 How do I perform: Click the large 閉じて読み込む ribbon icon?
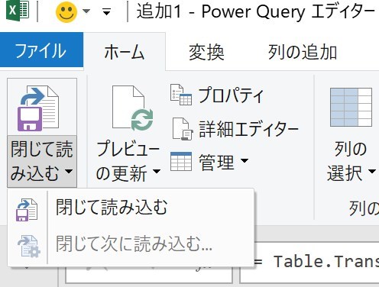[38, 108]
